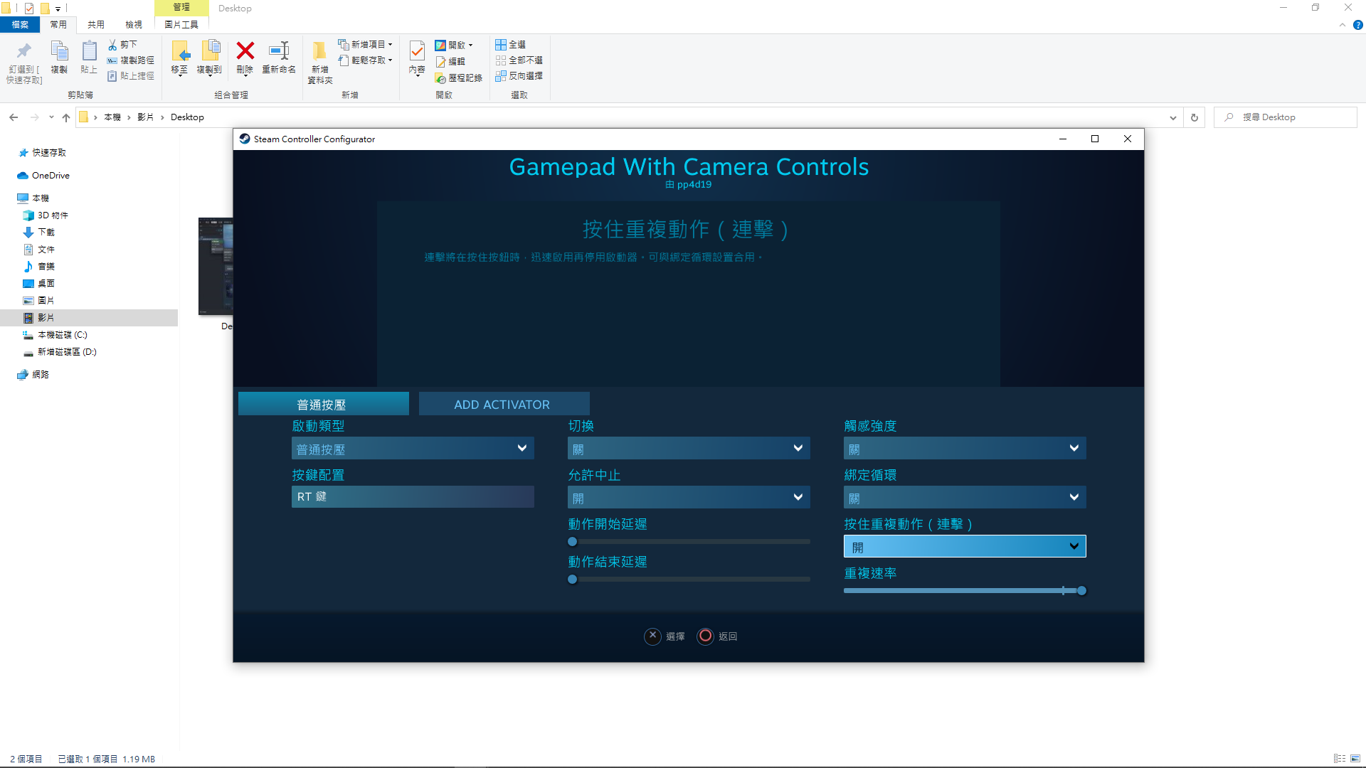Click the 重新命名 rename icon
Viewport: 1366px width, 768px height.
(279, 50)
